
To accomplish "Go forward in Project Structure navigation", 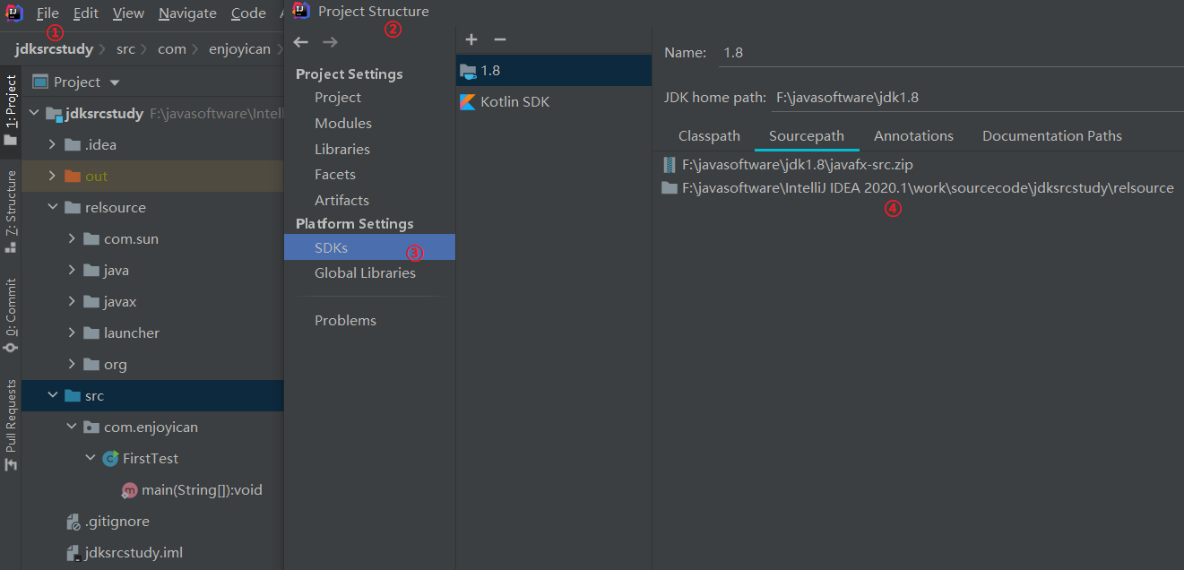I will pos(330,42).
